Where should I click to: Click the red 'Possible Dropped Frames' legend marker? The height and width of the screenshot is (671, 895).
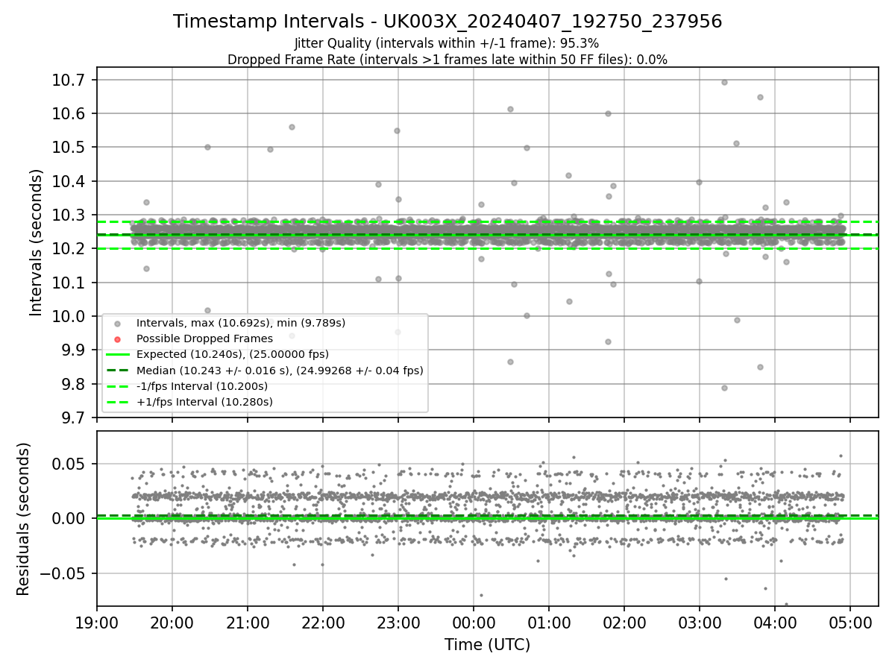tap(118, 339)
